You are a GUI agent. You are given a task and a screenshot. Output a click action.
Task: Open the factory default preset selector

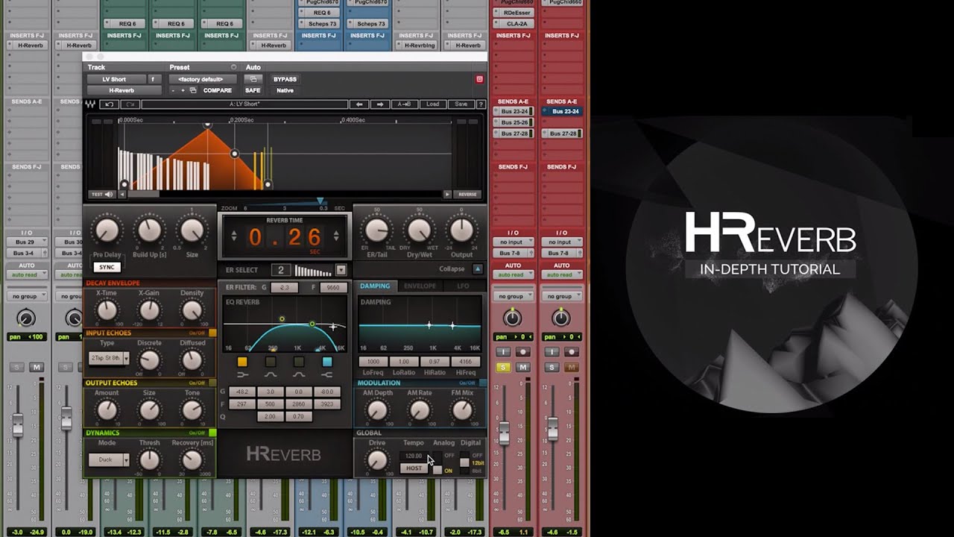pos(201,79)
